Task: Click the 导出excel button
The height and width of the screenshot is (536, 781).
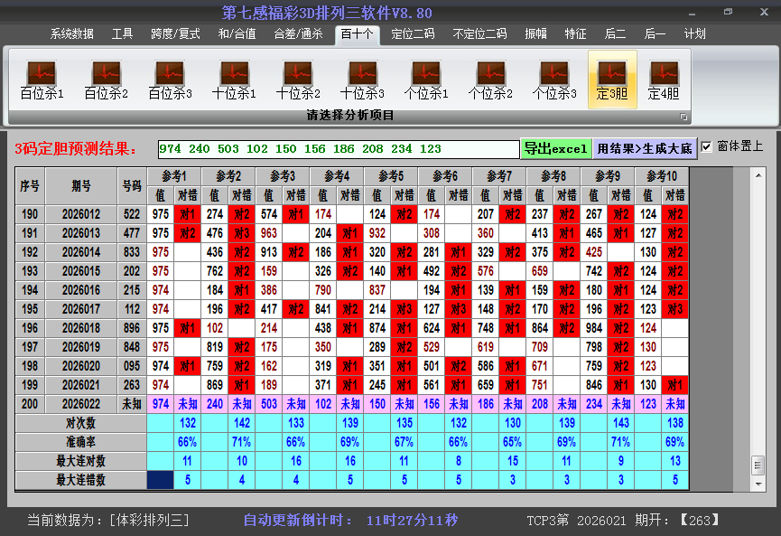Action: click(x=556, y=148)
